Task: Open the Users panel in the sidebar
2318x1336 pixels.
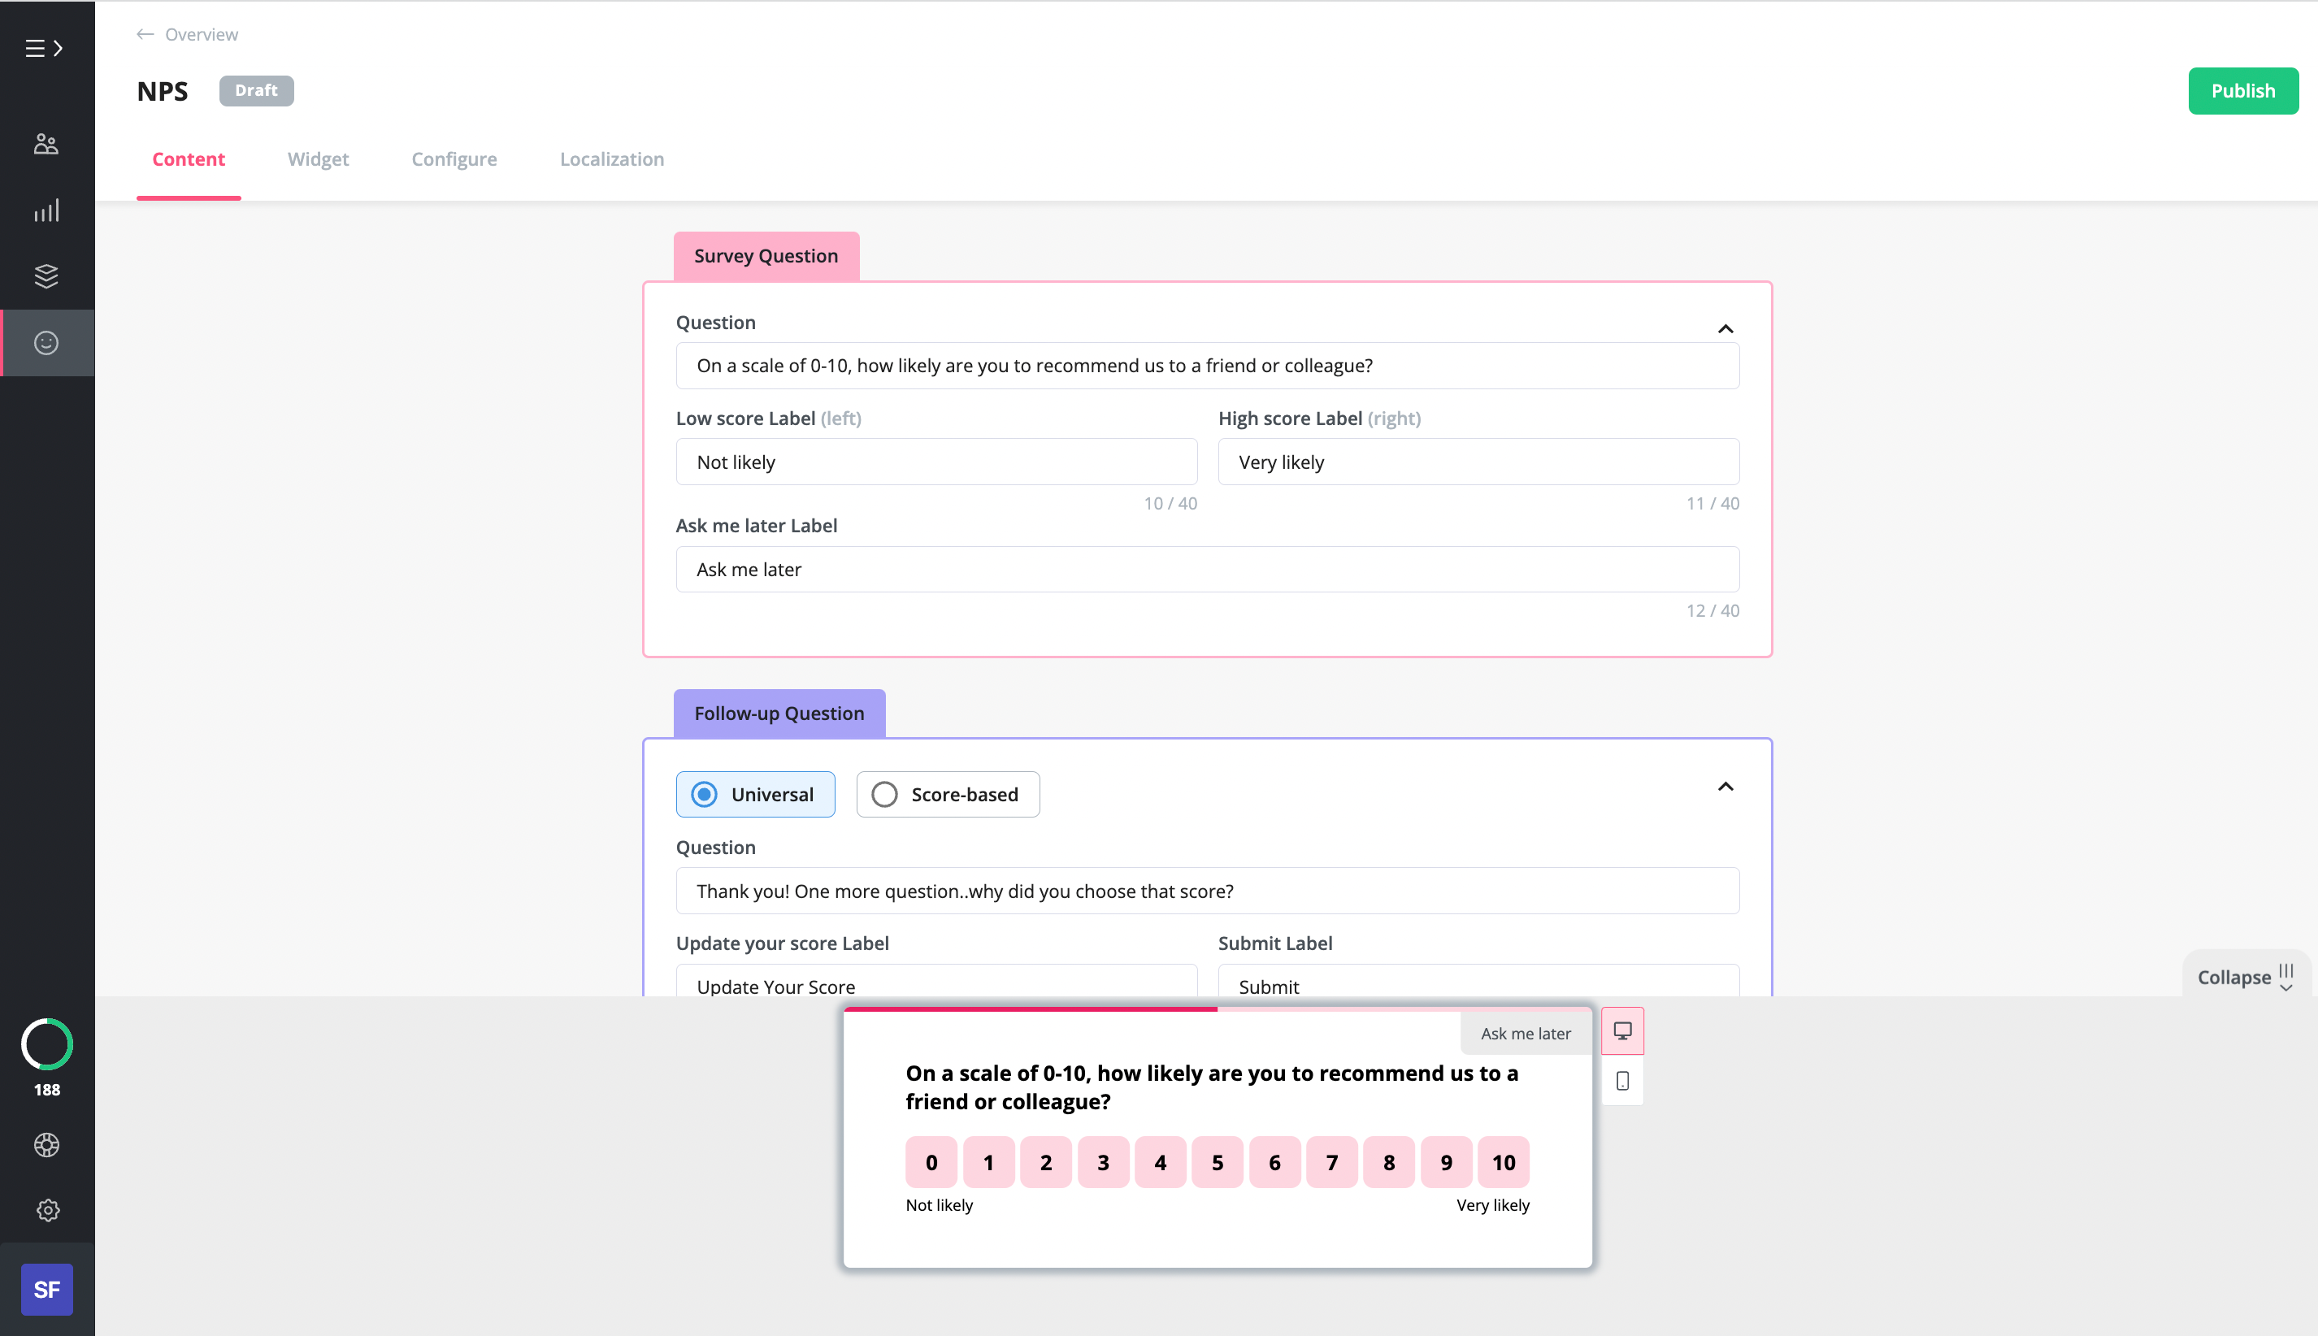Action: [46, 143]
